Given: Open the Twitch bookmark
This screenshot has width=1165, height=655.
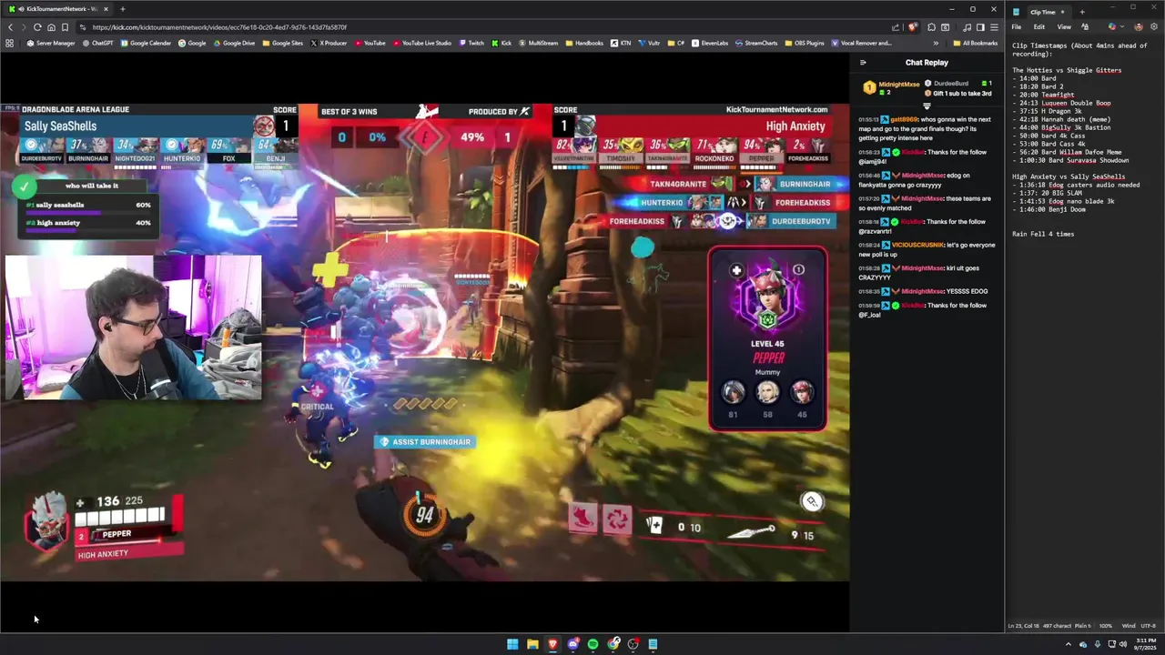Looking at the screenshot, I should click(x=471, y=43).
